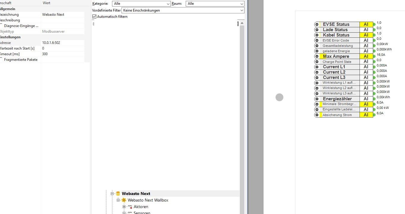Click gear icon beside Wirkleistung L2

click(317, 88)
